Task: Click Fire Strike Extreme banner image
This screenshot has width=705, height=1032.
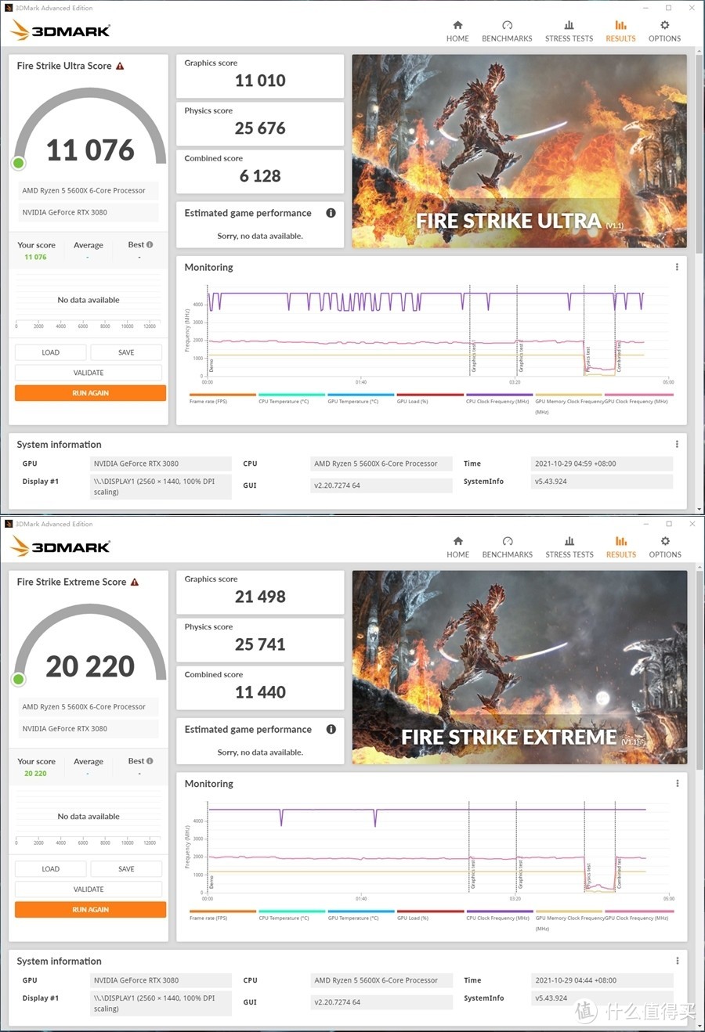Action: (x=519, y=667)
